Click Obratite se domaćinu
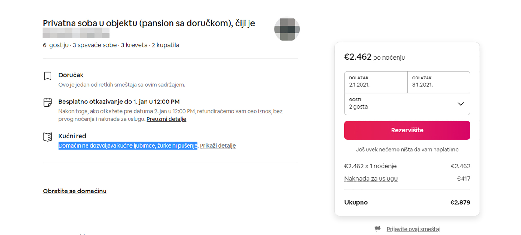Image resolution: width=521 pixels, height=235 pixels. (75, 191)
